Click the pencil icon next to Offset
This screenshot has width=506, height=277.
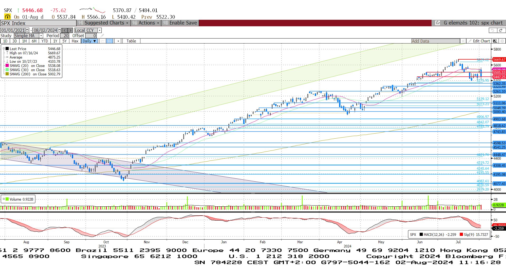coord(102,36)
